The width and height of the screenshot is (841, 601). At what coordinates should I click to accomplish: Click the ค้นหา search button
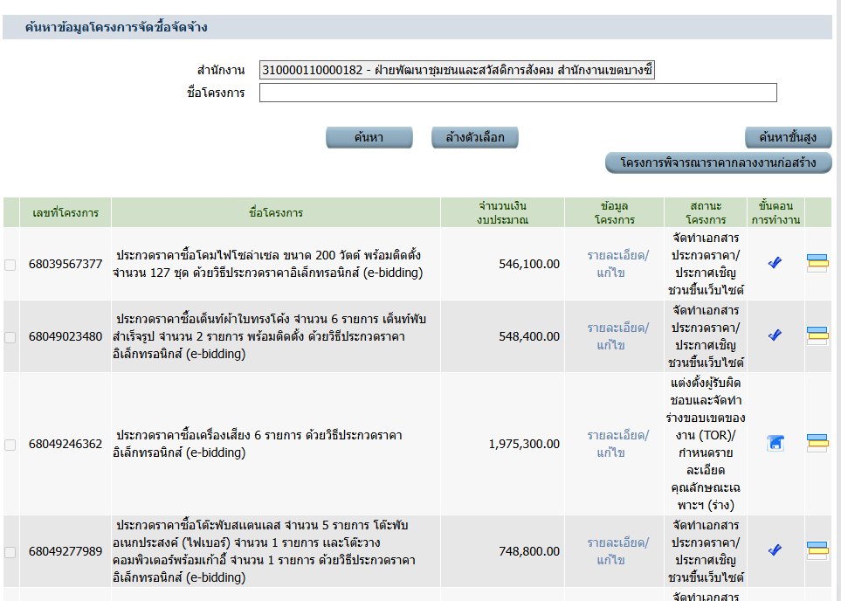point(369,137)
